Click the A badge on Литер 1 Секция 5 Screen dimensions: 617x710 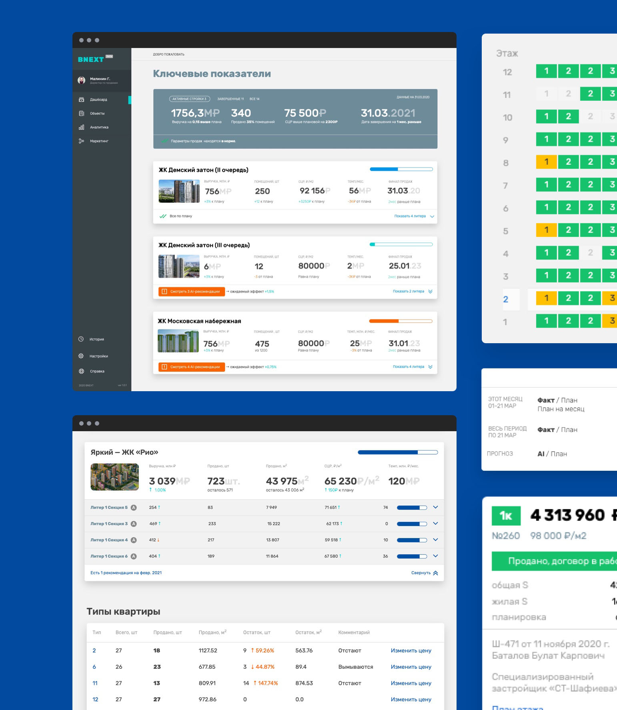(x=134, y=508)
